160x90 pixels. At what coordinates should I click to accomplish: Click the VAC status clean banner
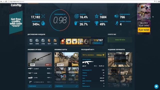120,40
